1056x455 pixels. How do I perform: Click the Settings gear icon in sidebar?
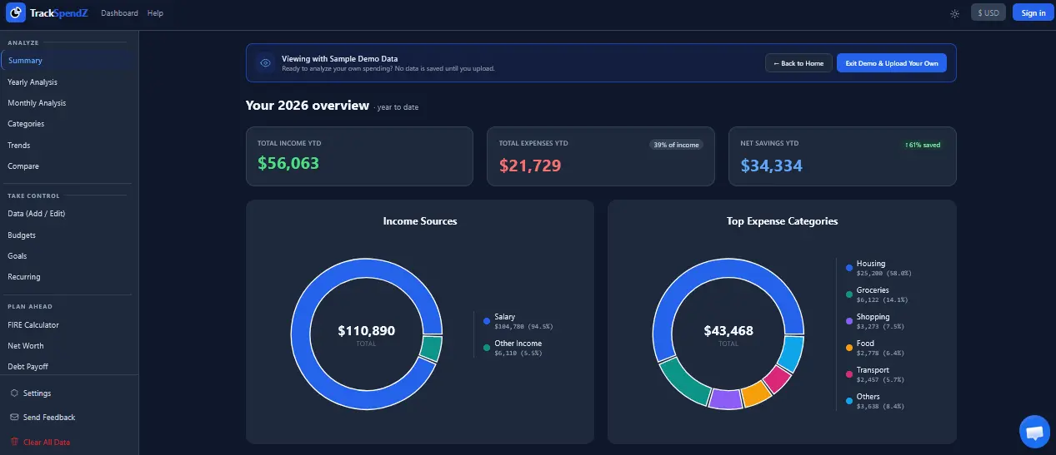[14, 393]
